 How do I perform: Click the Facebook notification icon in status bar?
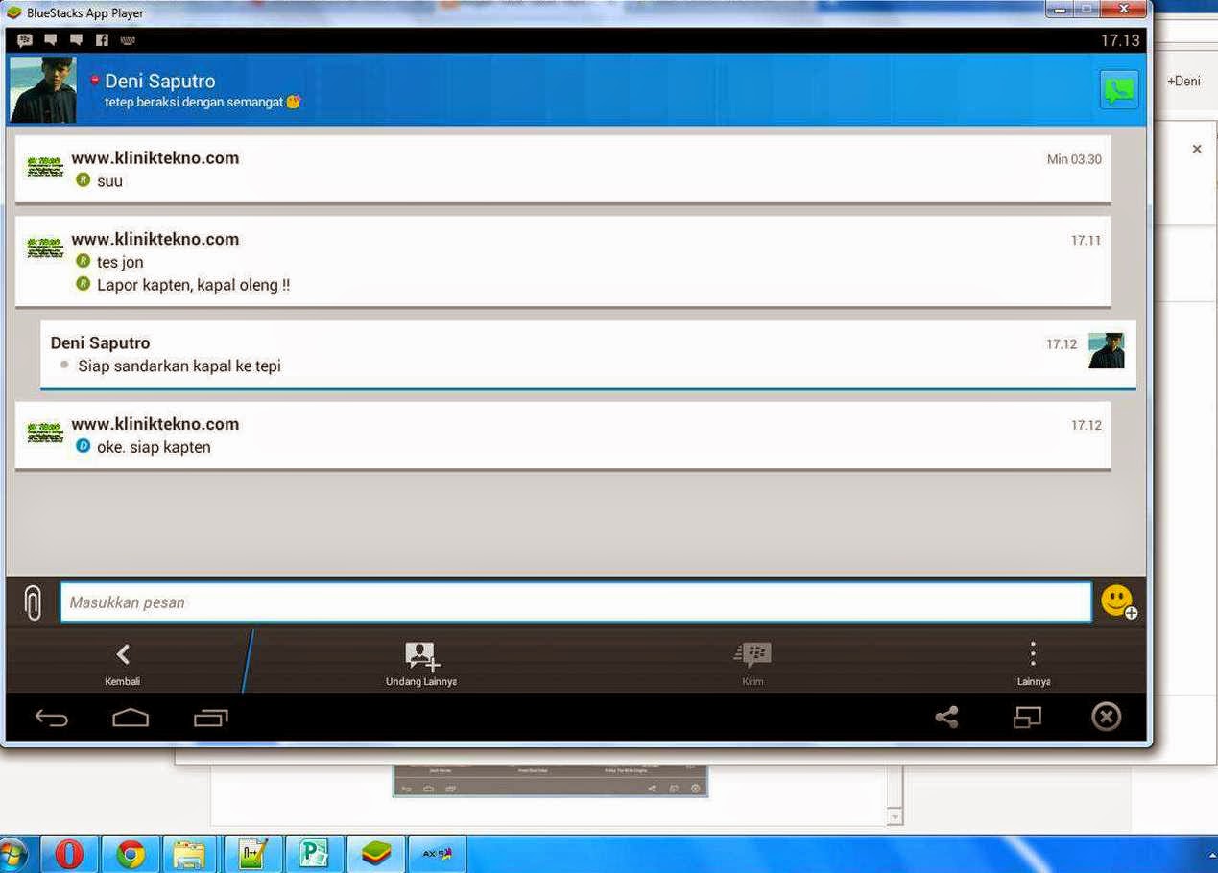pos(102,40)
